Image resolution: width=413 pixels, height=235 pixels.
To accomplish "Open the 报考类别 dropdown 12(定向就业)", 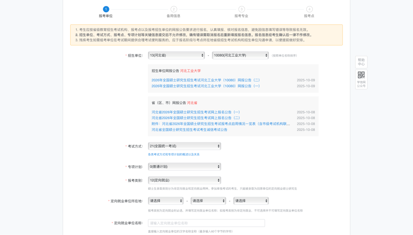I will point(184,180).
